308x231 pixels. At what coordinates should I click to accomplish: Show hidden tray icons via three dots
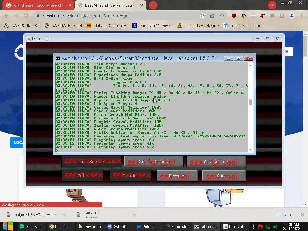click(253, 227)
